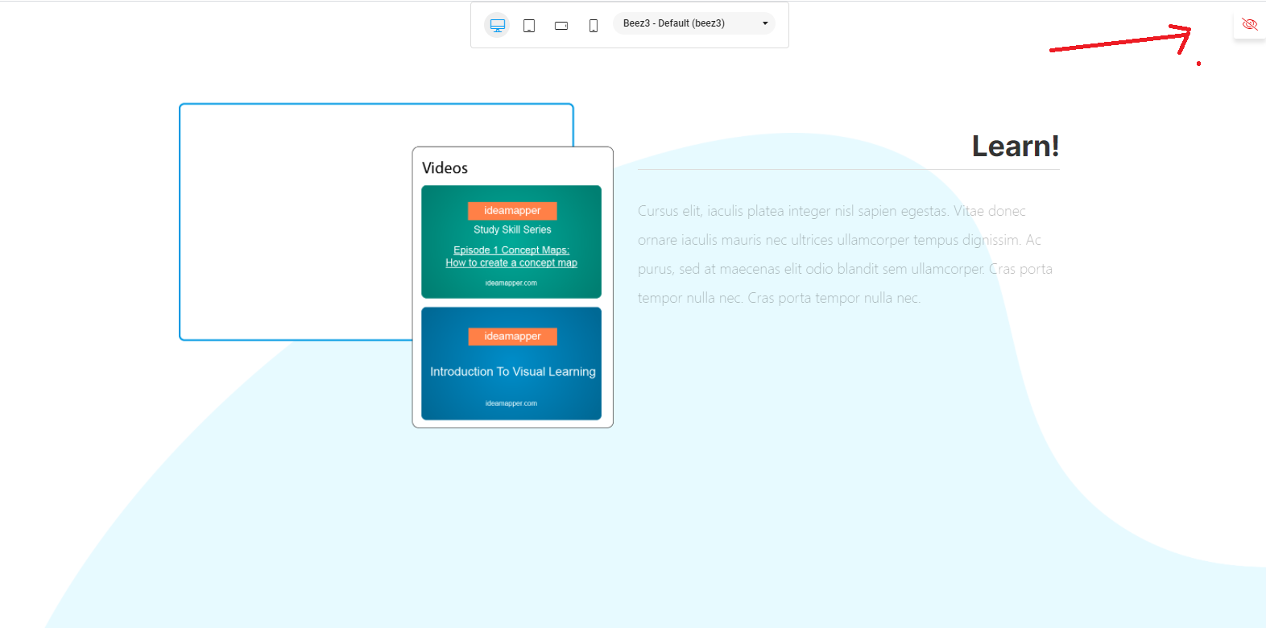Switch to desktop preview mode
1266x628 pixels.
pos(497,25)
